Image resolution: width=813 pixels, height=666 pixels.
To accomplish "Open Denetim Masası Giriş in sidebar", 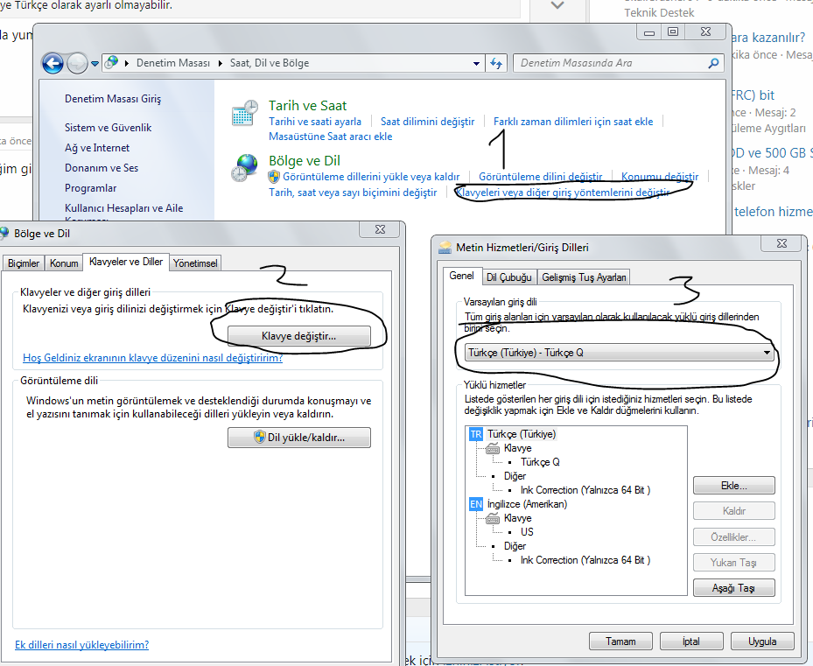I will (x=113, y=99).
